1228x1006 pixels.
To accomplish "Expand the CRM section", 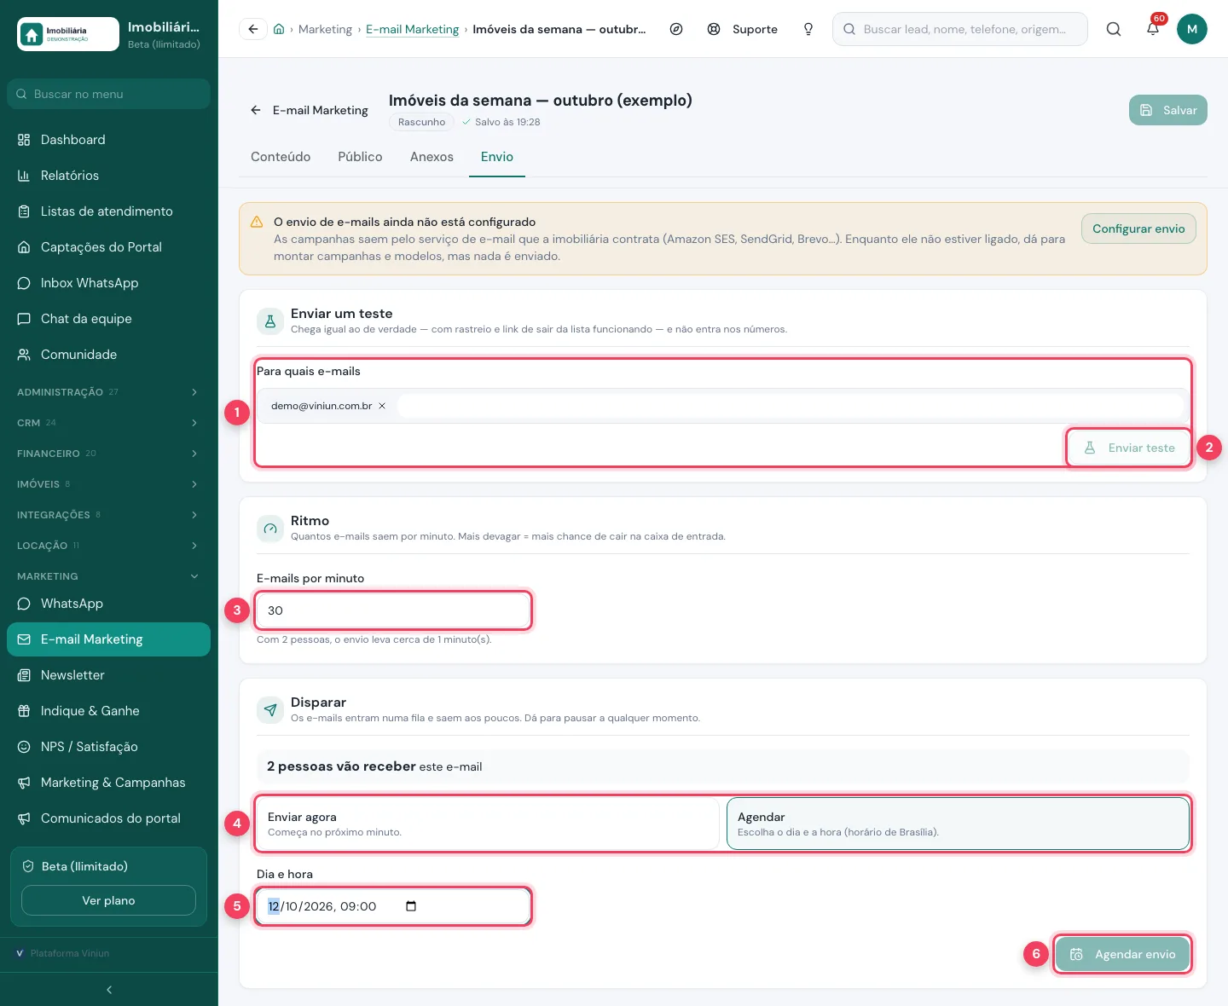I will click(108, 423).
